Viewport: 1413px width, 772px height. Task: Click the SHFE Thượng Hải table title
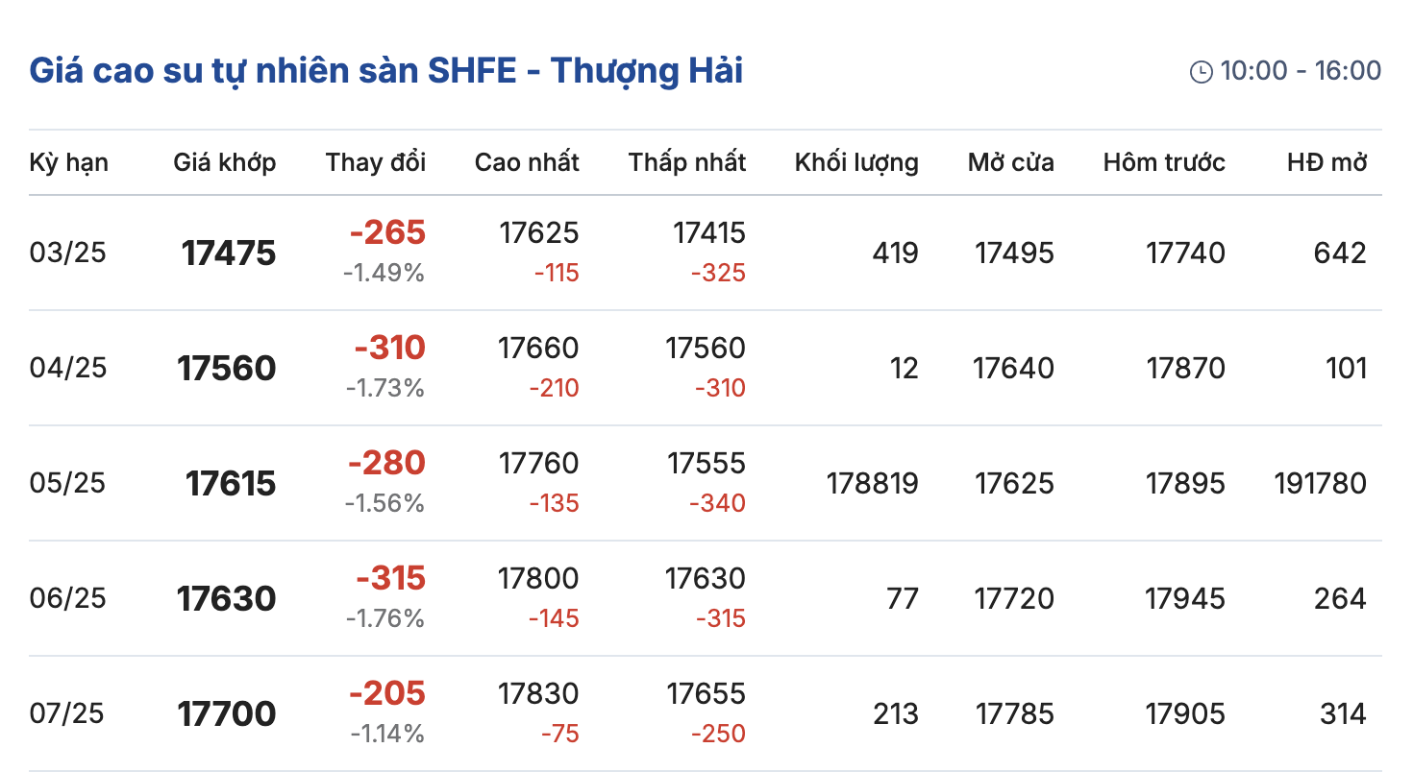[385, 71]
